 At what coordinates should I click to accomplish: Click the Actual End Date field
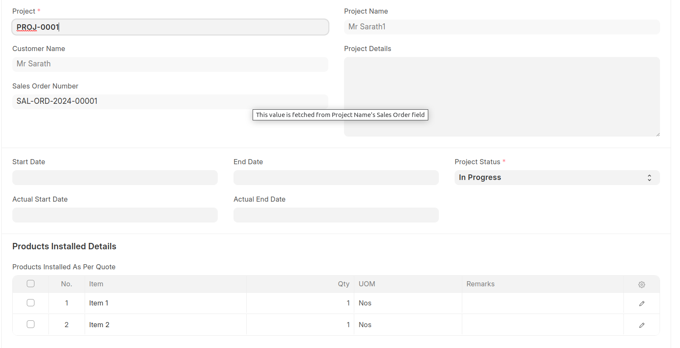[336, 215]
